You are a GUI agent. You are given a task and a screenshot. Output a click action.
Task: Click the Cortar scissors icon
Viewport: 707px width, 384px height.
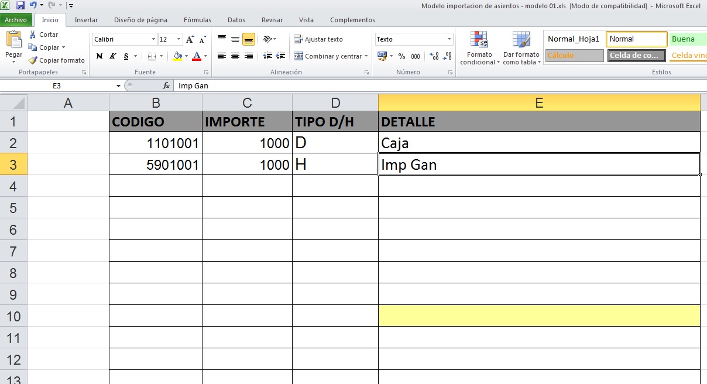33,35
